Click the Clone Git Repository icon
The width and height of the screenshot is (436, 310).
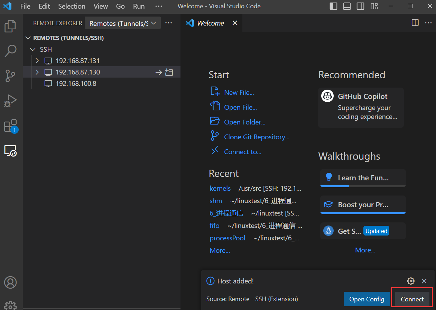[x=215, y=136]
